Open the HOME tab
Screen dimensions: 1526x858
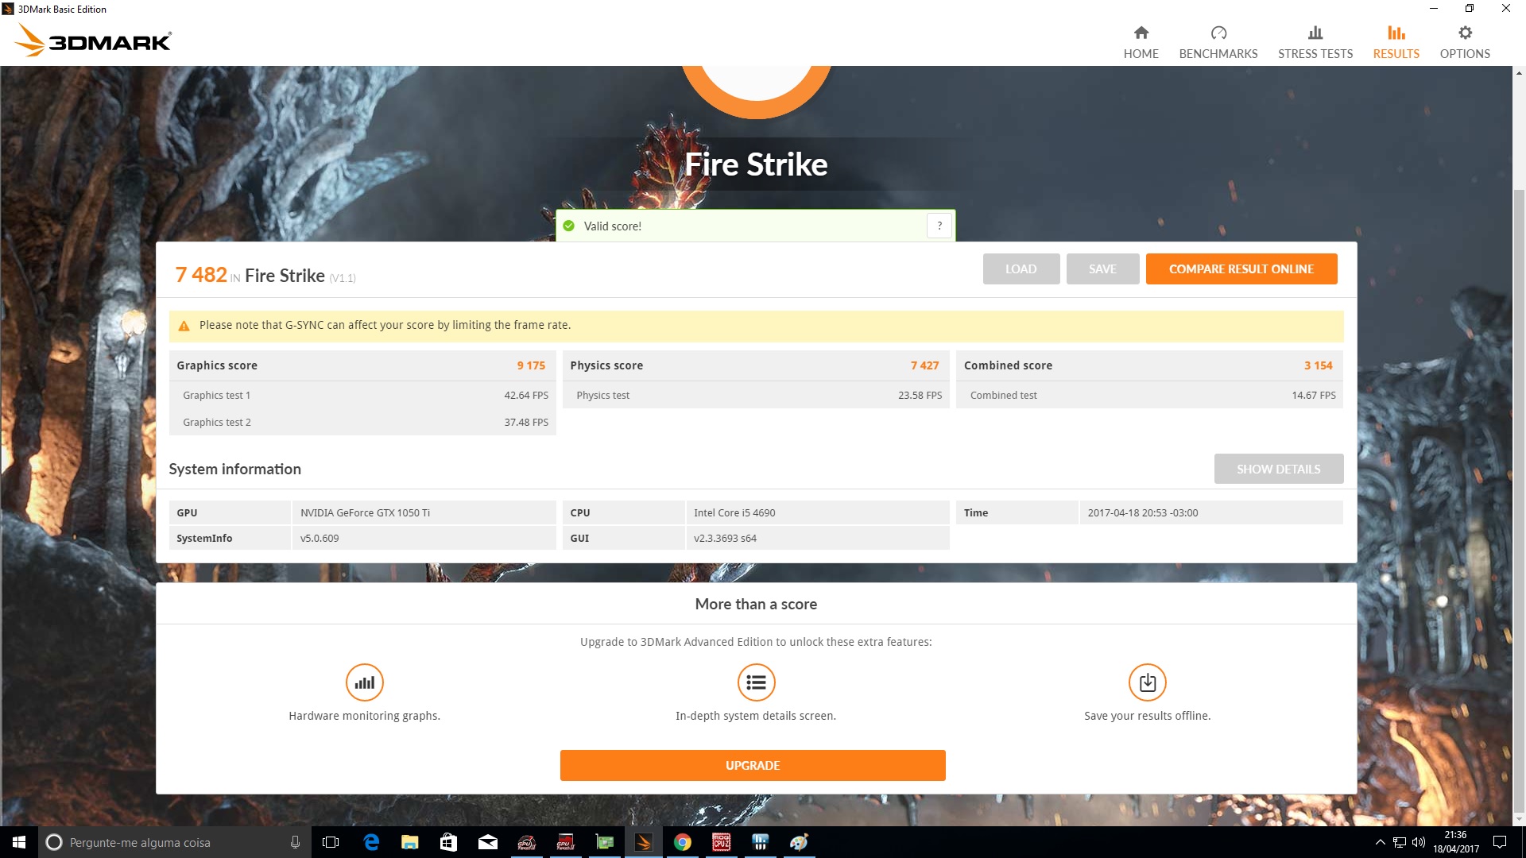(1141, 42)
